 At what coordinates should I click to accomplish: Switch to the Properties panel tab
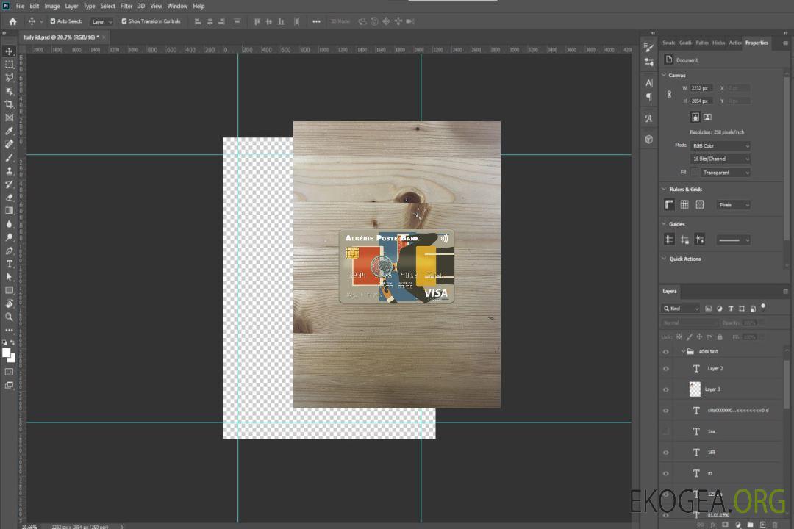(x=757, y=43)
